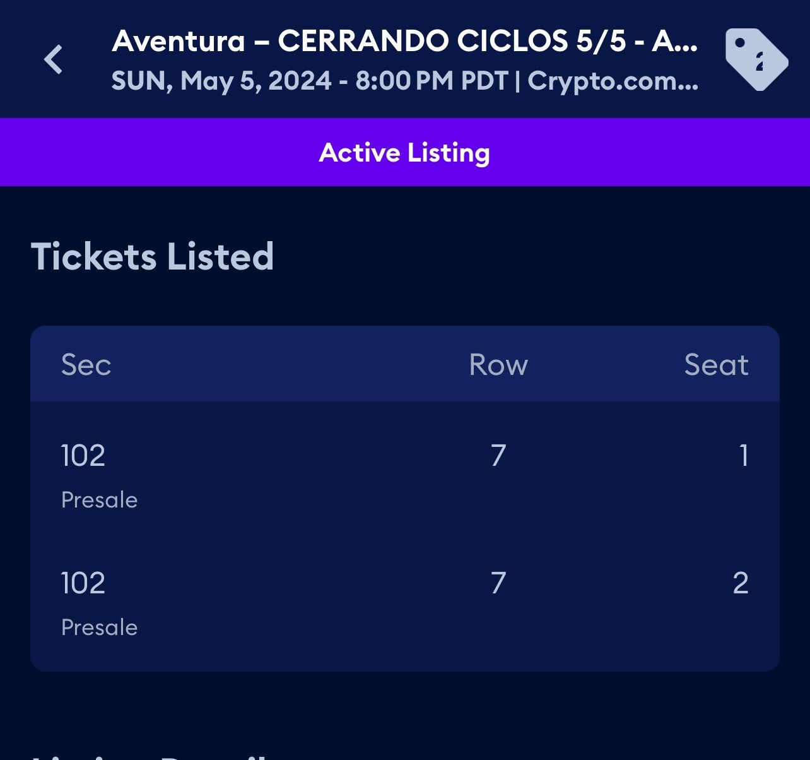
Task: Click the Tickets Listed heading
Action: click(x=152, y=256)
